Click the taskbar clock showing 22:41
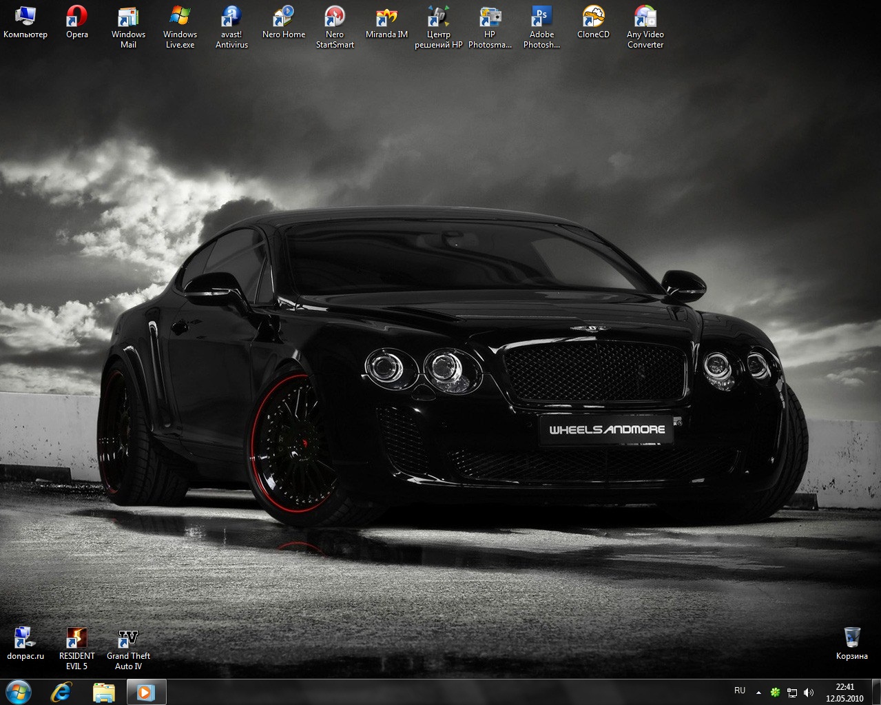 point(844,692)
